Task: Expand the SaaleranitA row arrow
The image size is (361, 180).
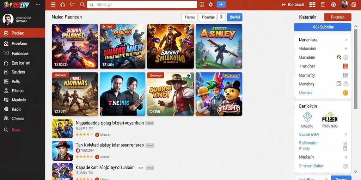Action: pos(345,135)
